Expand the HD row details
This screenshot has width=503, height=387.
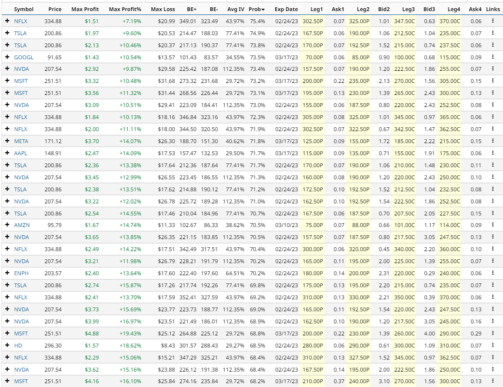pyautogui.click(x=7, y=346)
